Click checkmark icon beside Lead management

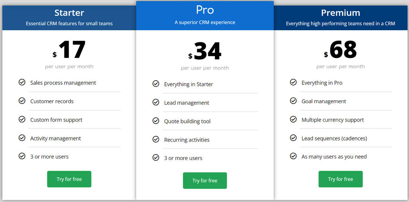(156, 102)
